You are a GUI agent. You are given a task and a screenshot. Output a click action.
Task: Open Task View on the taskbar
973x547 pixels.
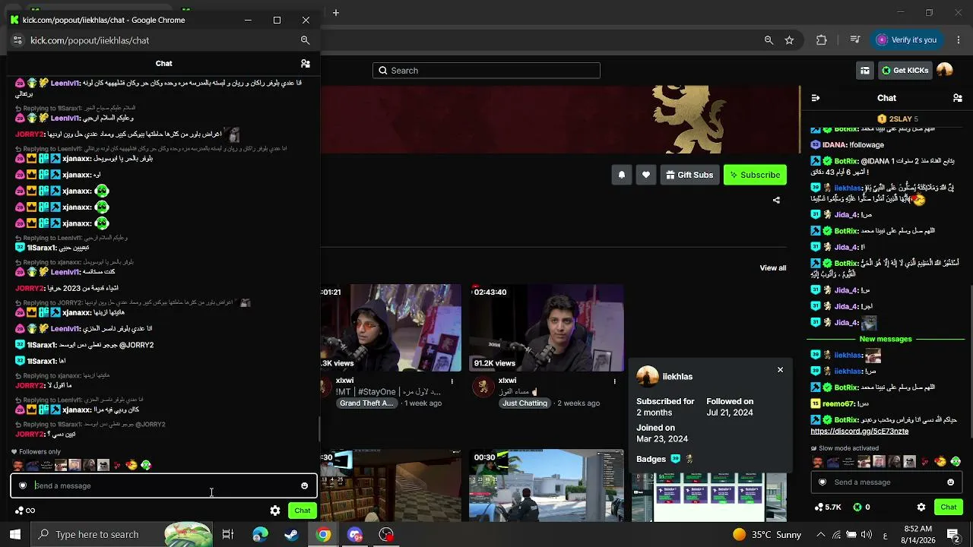pos(227,535)
